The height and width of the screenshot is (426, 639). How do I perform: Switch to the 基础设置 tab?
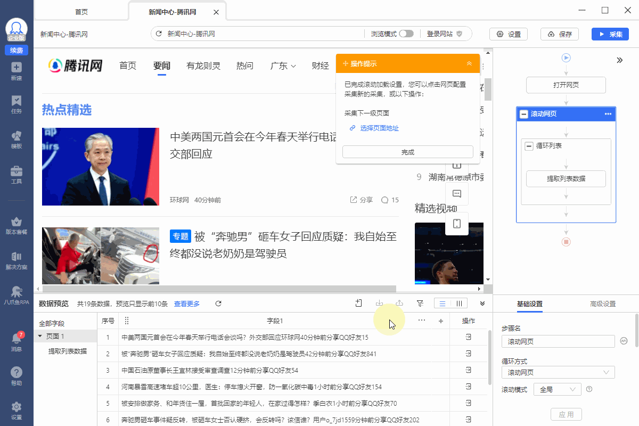[530, 304]
